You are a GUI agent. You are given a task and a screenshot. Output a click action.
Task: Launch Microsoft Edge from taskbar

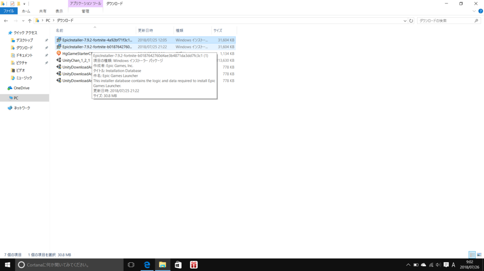147,265
